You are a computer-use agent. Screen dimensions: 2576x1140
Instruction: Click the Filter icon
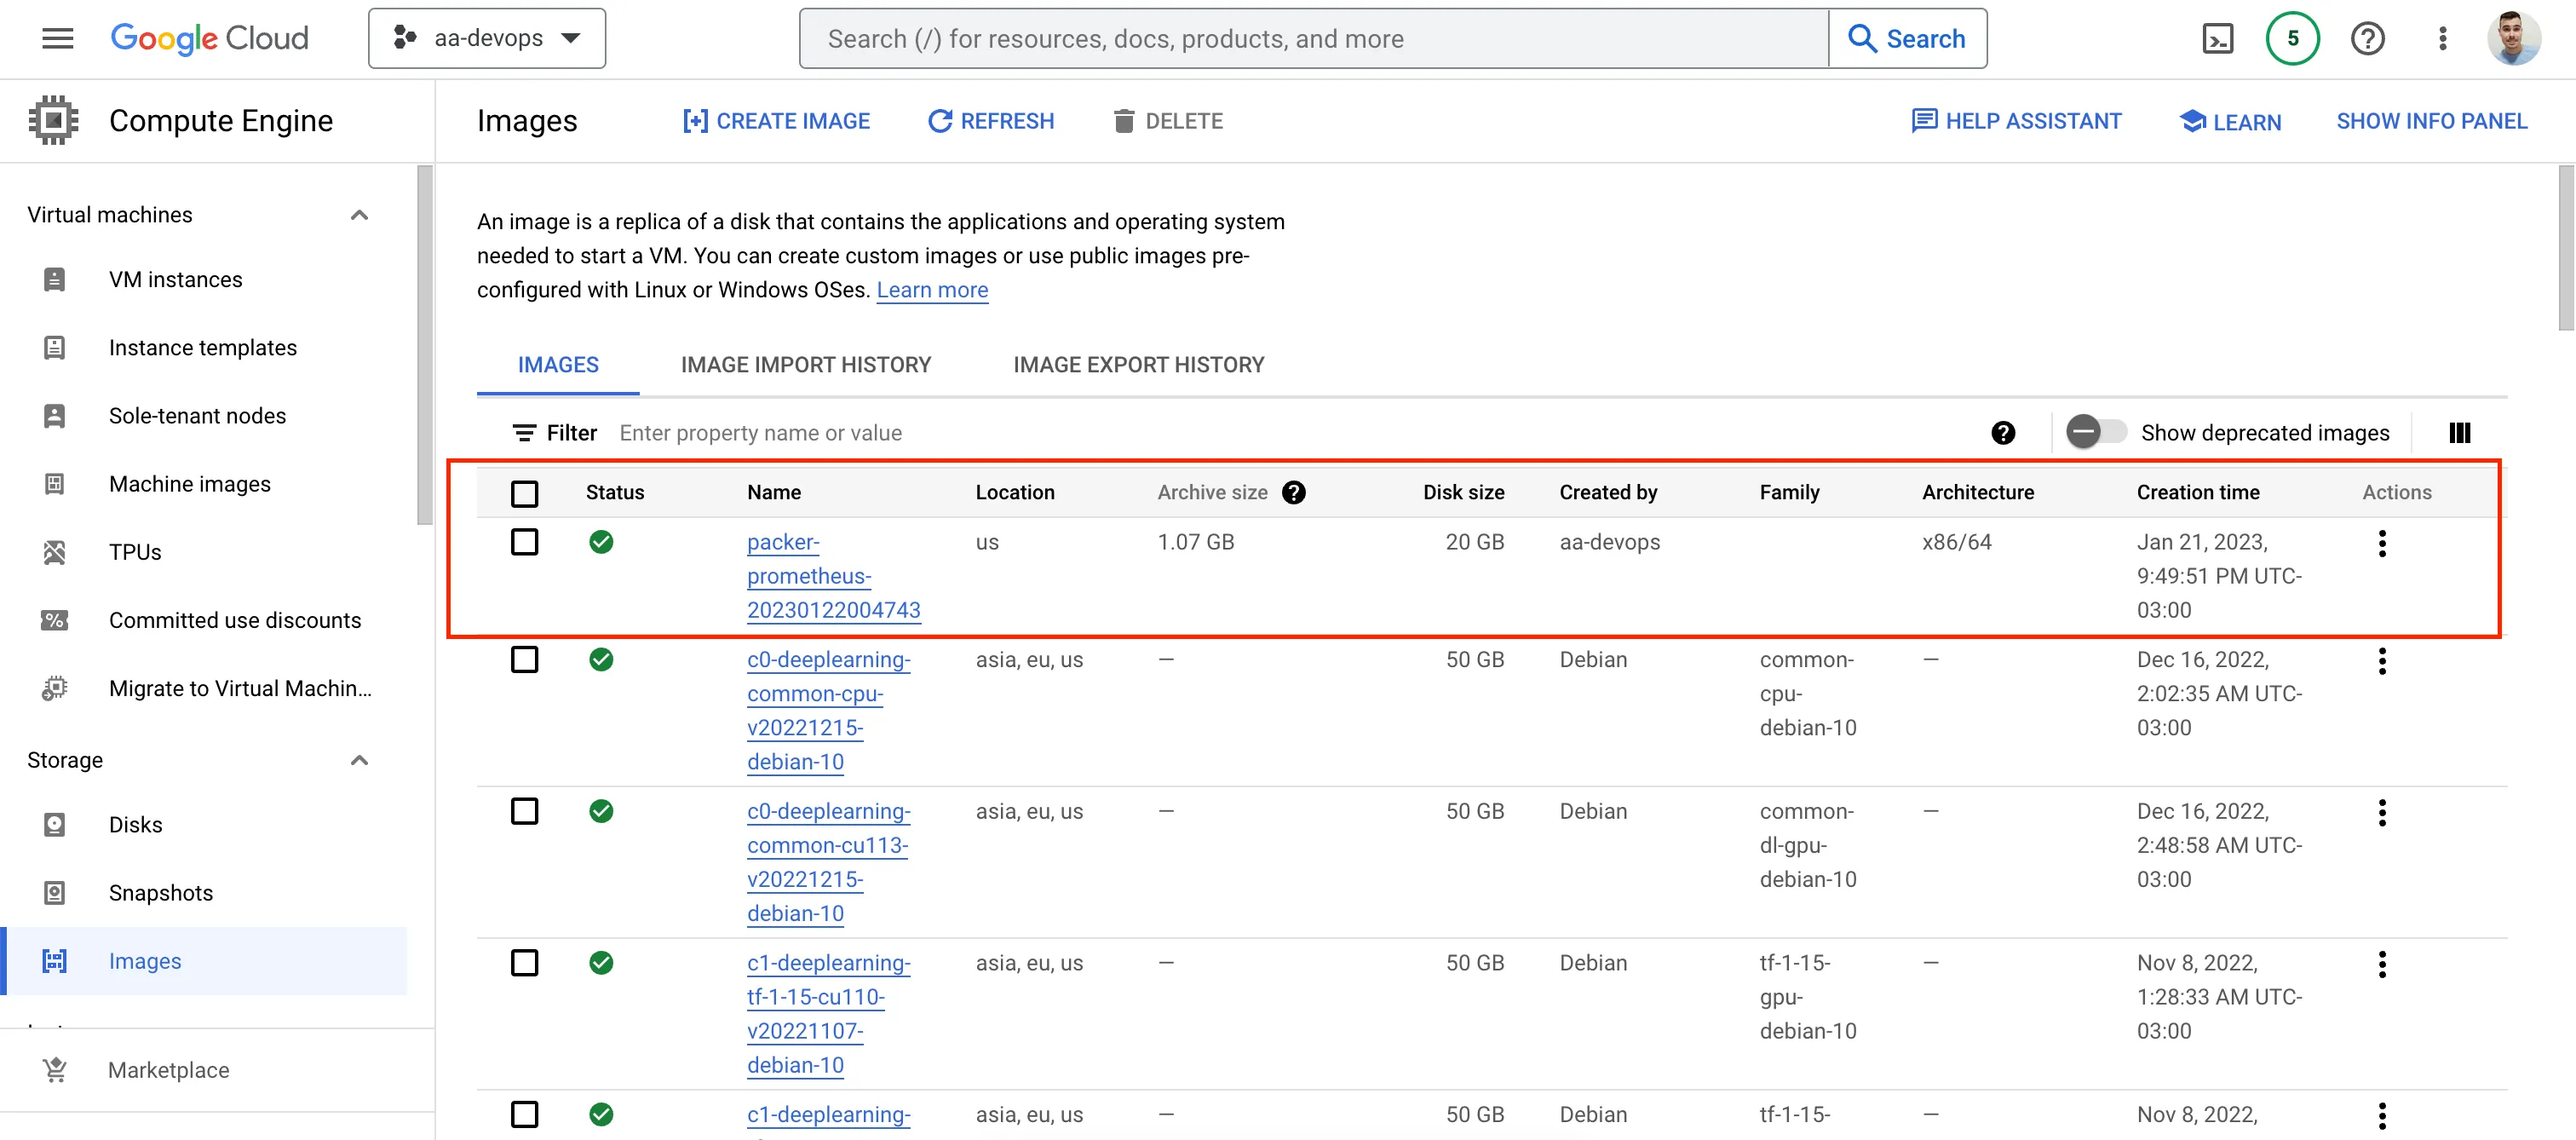click(x=524, y=433)
